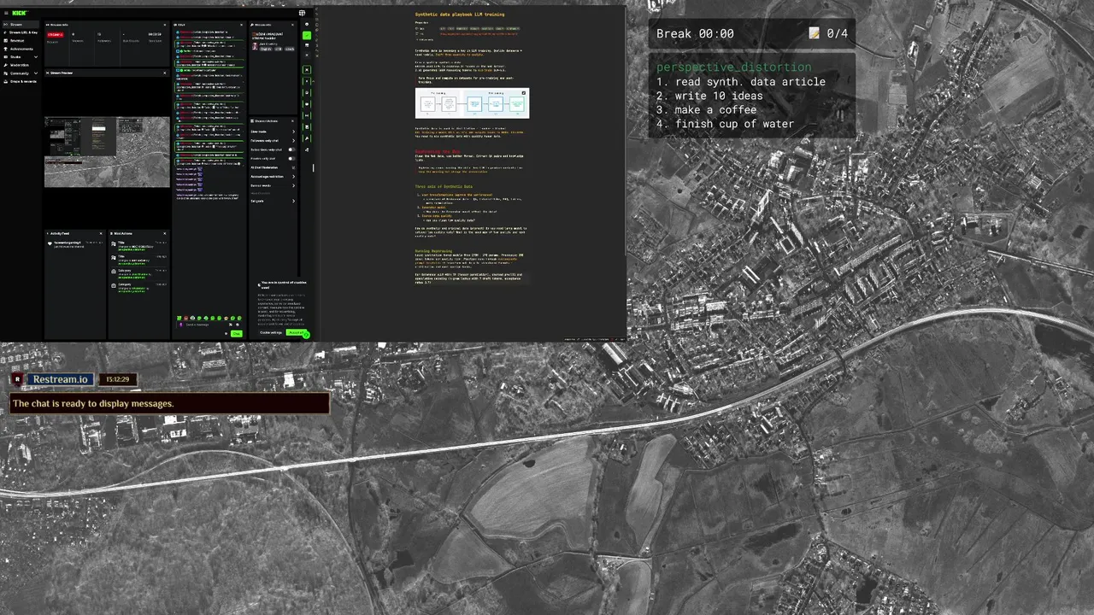Click first quick emote in chat bar

[179, 319]
